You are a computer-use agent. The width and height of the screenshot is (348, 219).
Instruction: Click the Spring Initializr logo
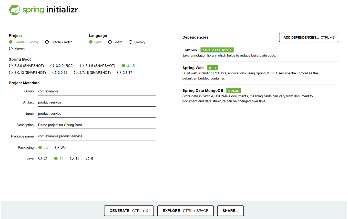click(43, 10)
